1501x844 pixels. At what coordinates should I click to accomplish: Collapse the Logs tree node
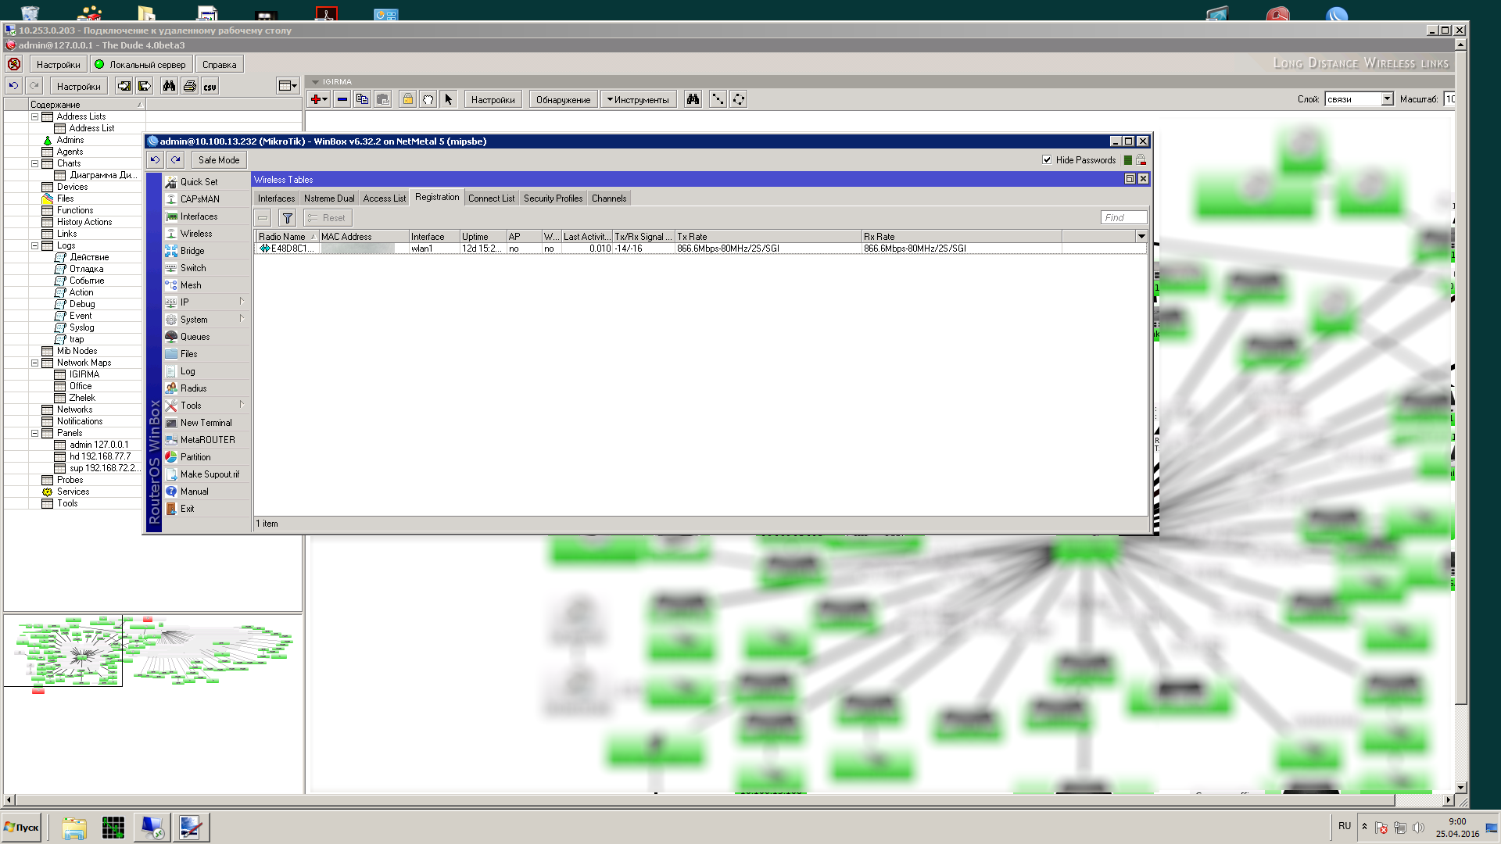[x=34, y=245]
